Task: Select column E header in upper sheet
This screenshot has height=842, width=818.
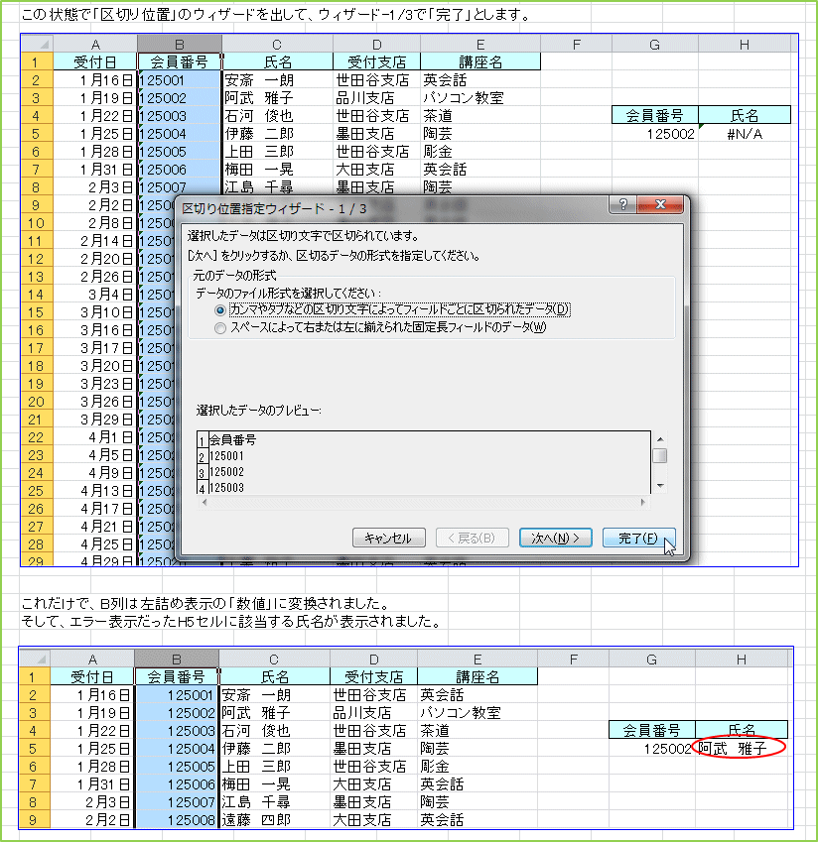Action: coord(479,44)
